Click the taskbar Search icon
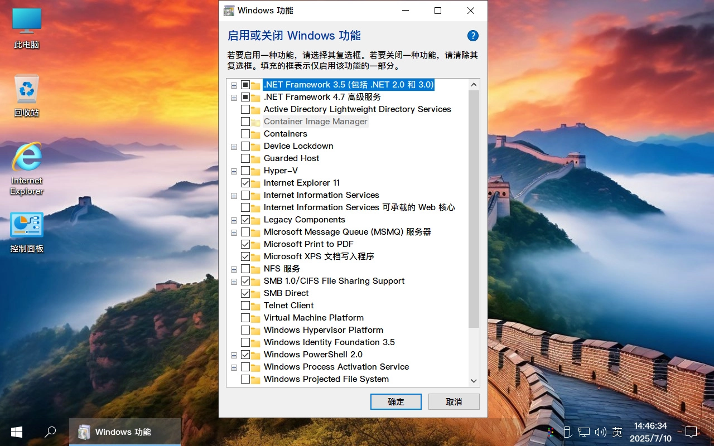Image resolution: width=714 pixels, height=446 pixels. click(x=50, y=432)
